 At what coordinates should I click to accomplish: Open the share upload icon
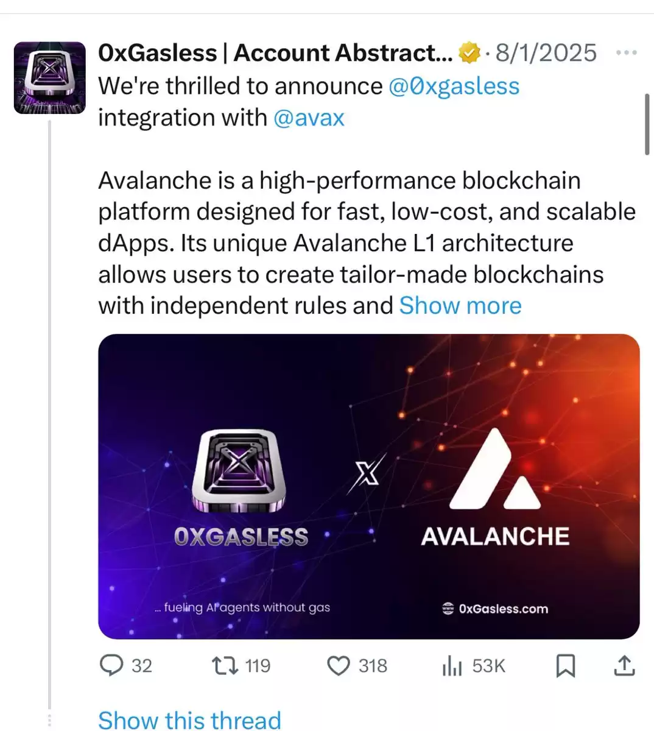pyautogui.click(x=624, y=665)
